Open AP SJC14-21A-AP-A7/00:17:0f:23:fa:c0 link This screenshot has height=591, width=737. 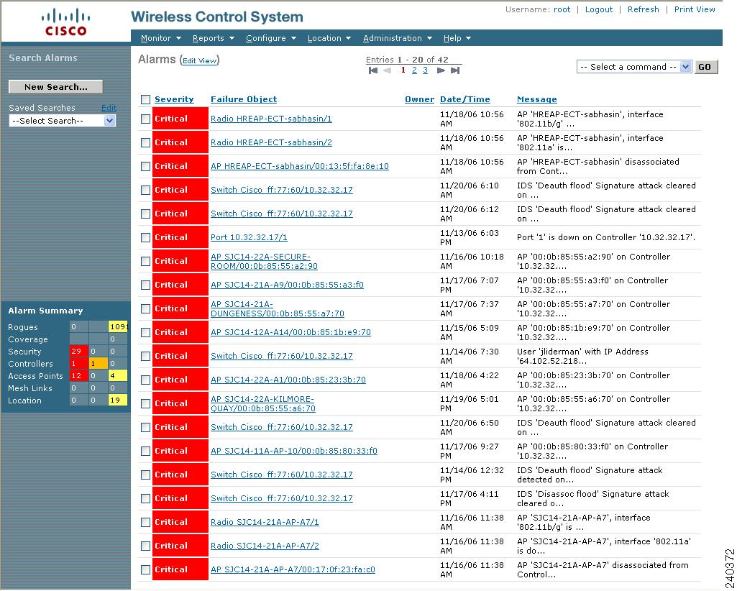pos(293,569)
